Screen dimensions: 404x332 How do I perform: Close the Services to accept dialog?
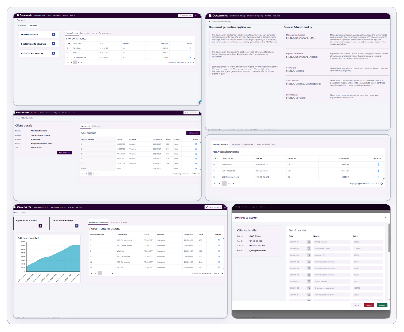tap(385, 218)
